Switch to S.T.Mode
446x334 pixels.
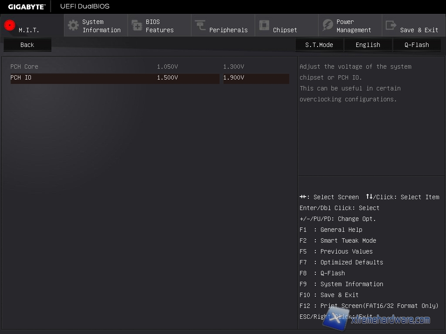point(319,45)
